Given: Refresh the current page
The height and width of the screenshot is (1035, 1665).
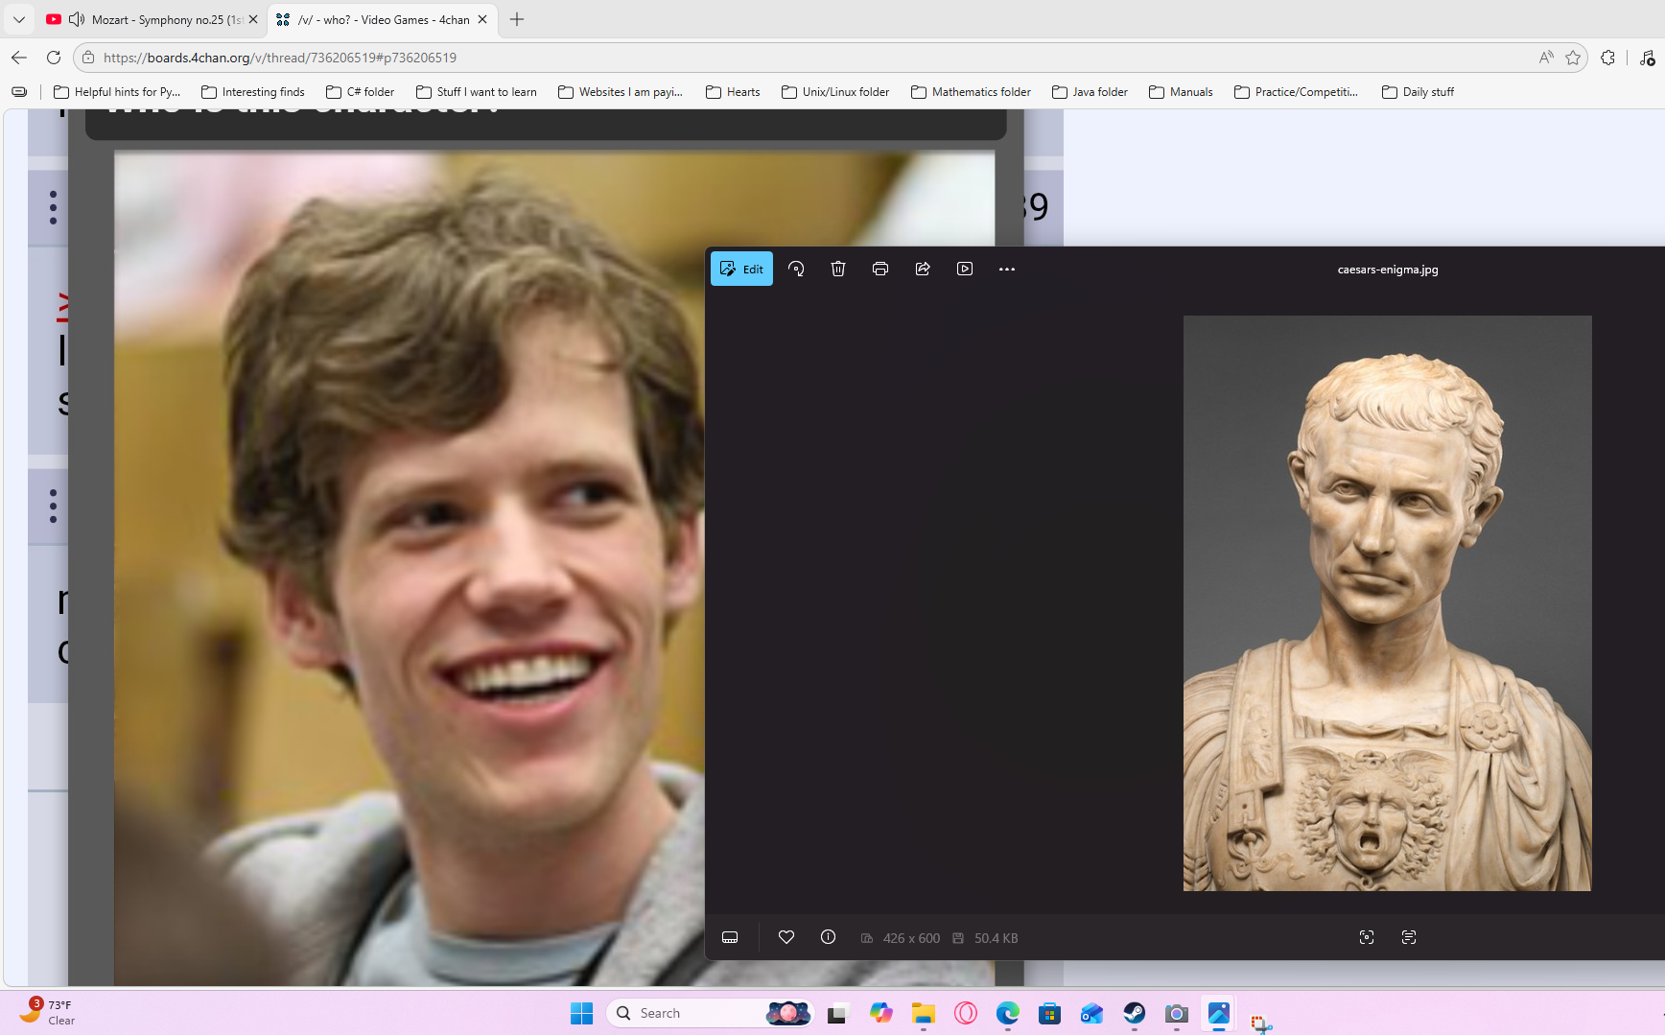Looking at the screenshot, I should [54, 58].
